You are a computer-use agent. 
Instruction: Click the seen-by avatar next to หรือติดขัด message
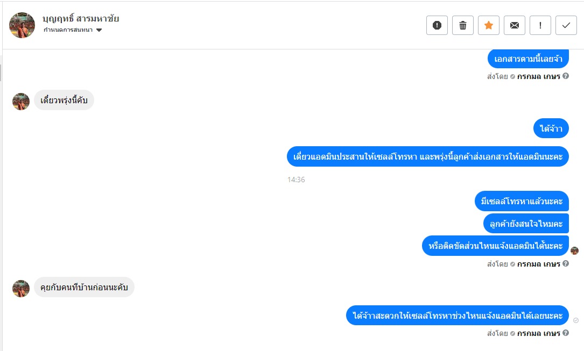575,250
